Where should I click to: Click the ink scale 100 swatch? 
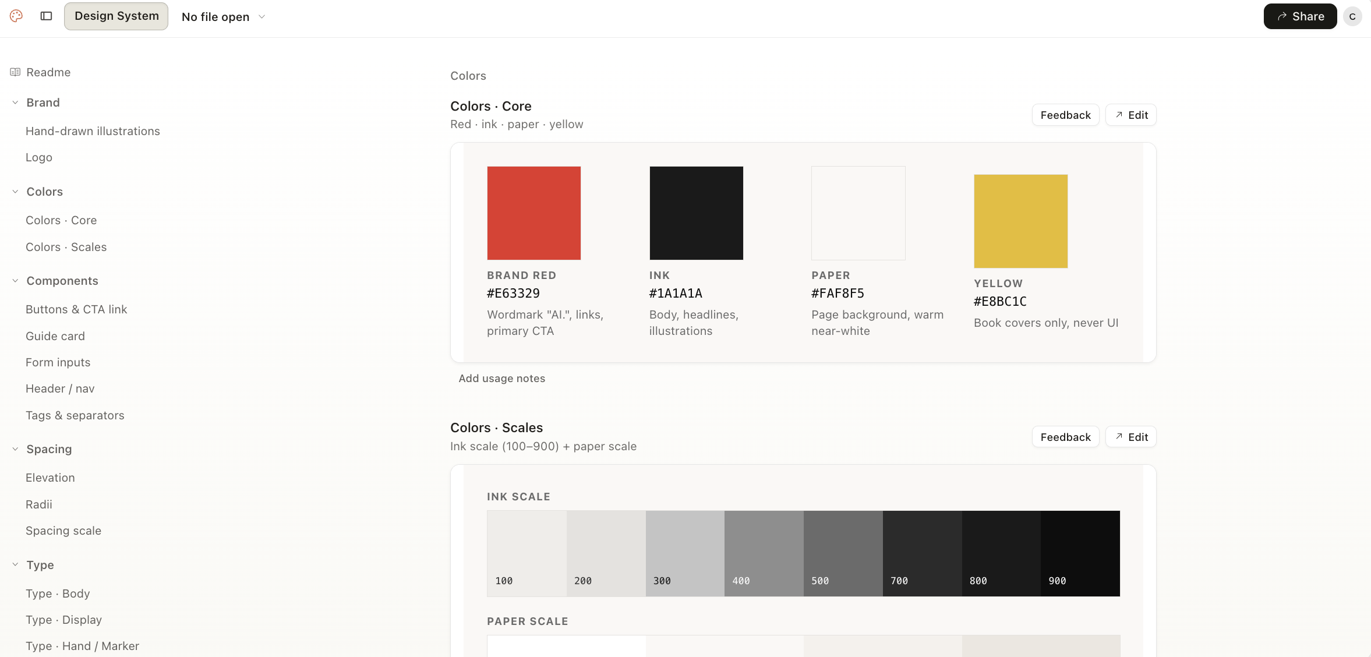527,553
